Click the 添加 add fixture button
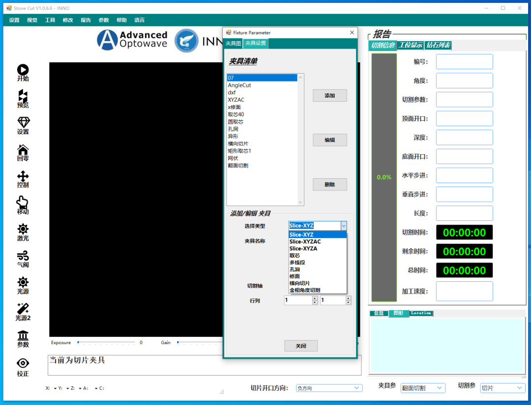The width and height of the screenshot is (531, 405). click(x=329, y=95)
